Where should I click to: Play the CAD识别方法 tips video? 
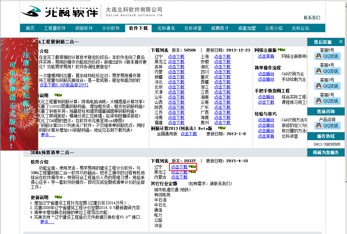266,120
